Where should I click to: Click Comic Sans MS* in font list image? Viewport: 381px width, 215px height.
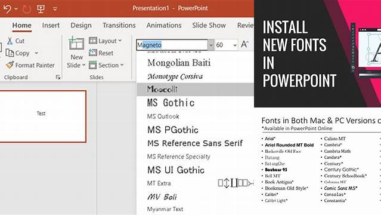(340, 188)
